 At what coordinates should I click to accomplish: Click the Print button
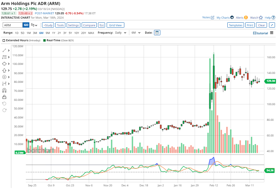point(250,25)
